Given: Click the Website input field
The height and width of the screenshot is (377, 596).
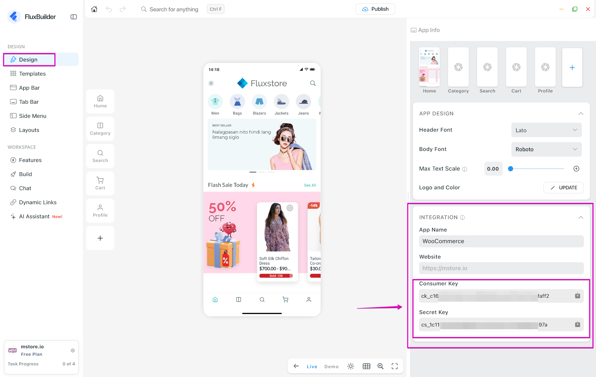Looking at the screenshot, I should [x=501, y=268].
